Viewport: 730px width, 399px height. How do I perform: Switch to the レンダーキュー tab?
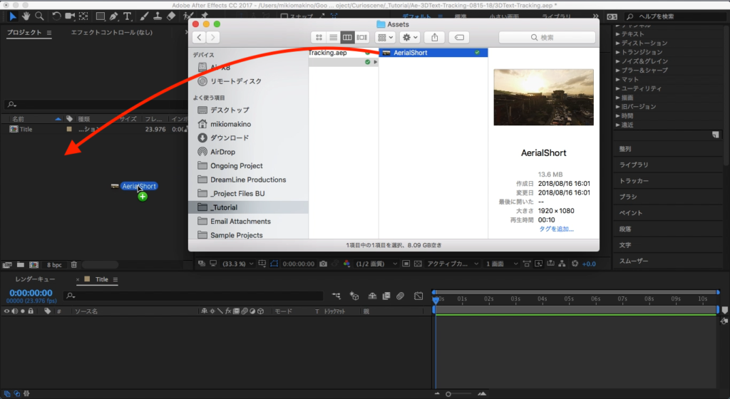click(36, 279)
